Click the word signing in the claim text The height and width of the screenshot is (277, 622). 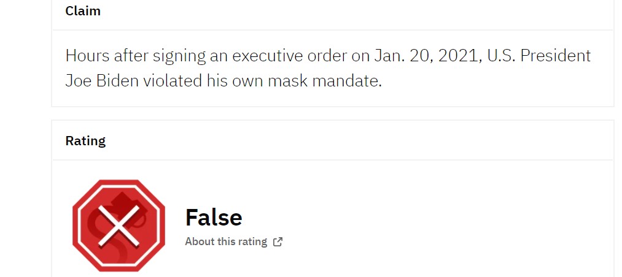179,57
